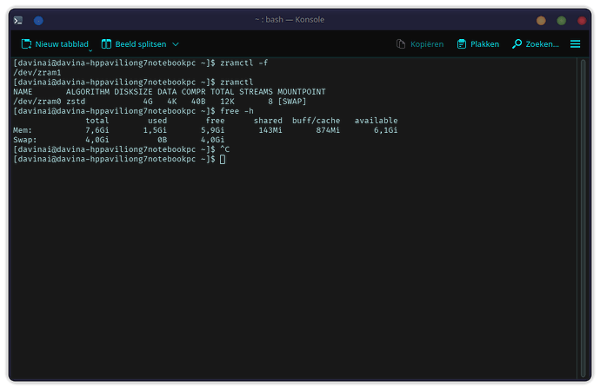Click the '/dev/zram0' device name

click(x=37, y=102)
